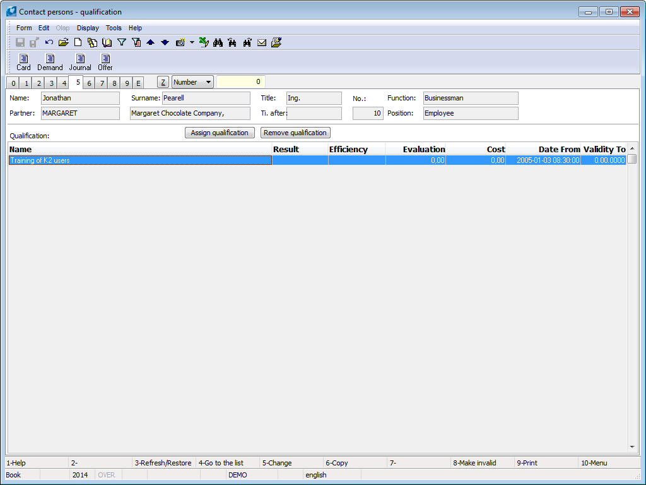The height and width of the screenshot is (485, 646).
Task: Click 3-Refresh/Restore in the function key bar
Action: click(x=163, y=463)
